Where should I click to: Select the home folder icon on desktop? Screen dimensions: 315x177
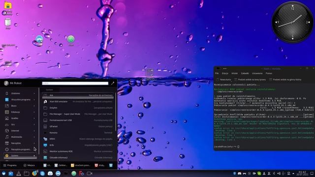8,5
